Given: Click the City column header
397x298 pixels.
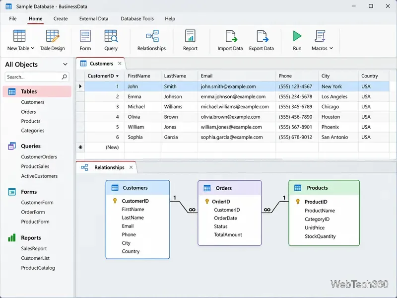Looking at the screenshot, I should pyautogui.click(x=338, y=76).
